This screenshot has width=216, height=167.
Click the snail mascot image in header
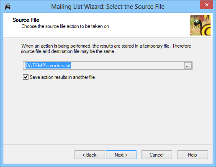coord(200,25)
